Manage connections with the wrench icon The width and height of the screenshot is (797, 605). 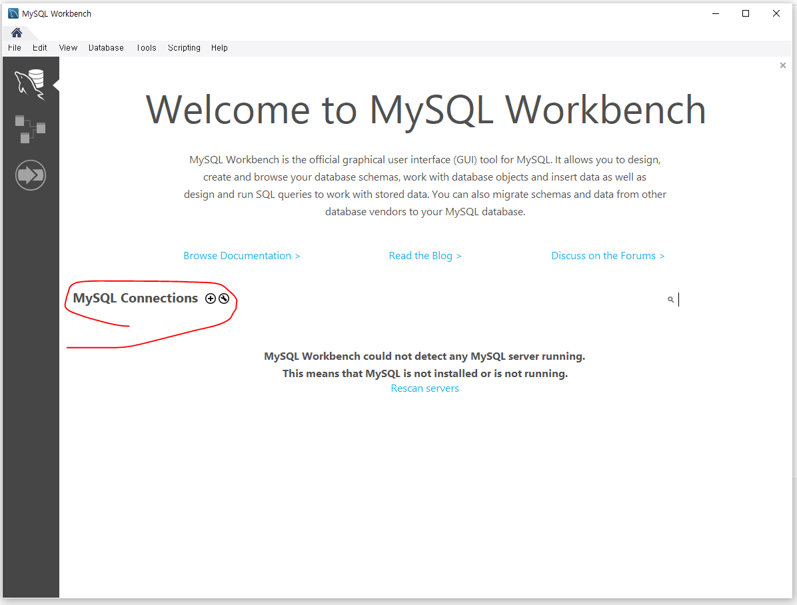(224, 299)
